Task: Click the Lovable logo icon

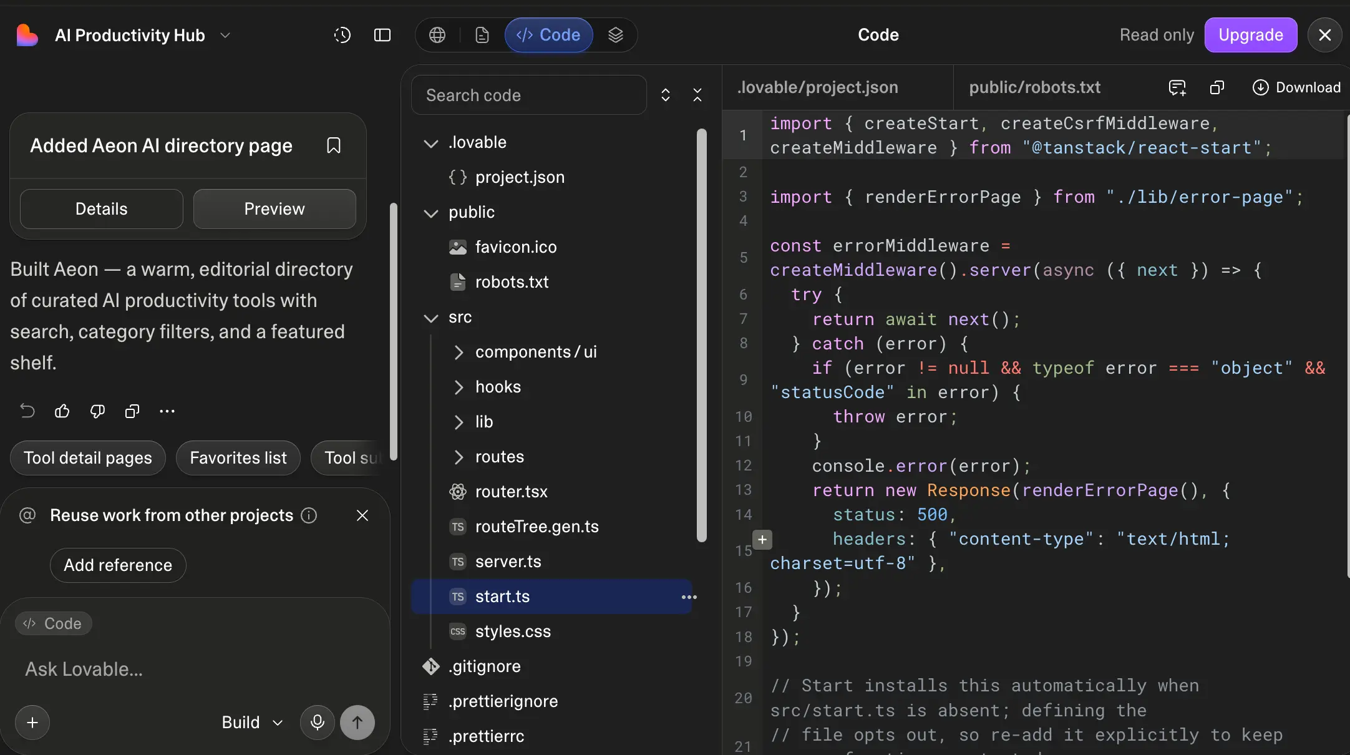Action: [27, 35]
